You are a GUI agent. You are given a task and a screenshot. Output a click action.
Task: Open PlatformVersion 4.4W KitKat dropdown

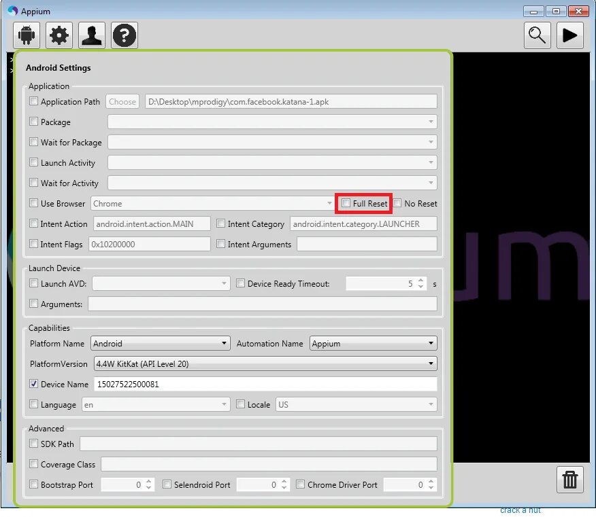point(265,364)
